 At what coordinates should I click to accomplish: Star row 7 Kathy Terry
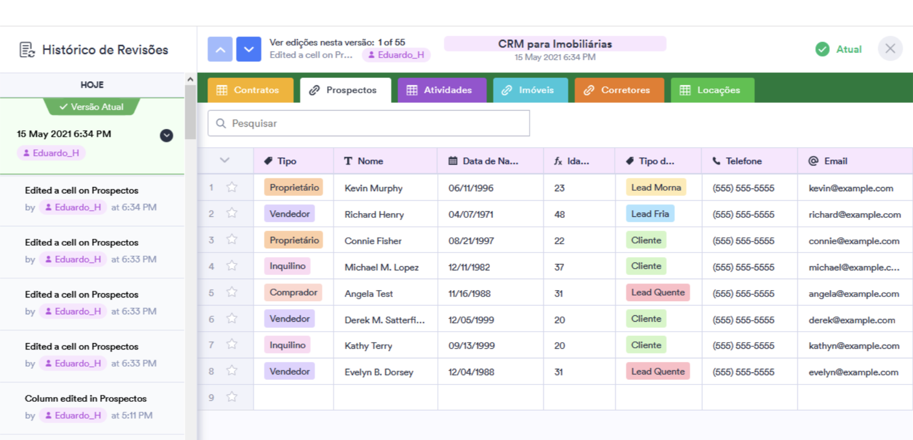pyautogui.click(x=232, y=344)
